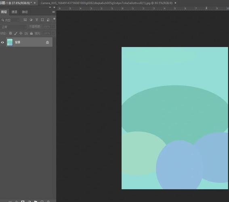Click the lock all padlock icon
This screenshot has width=229, height=202.
click(31, 34)
